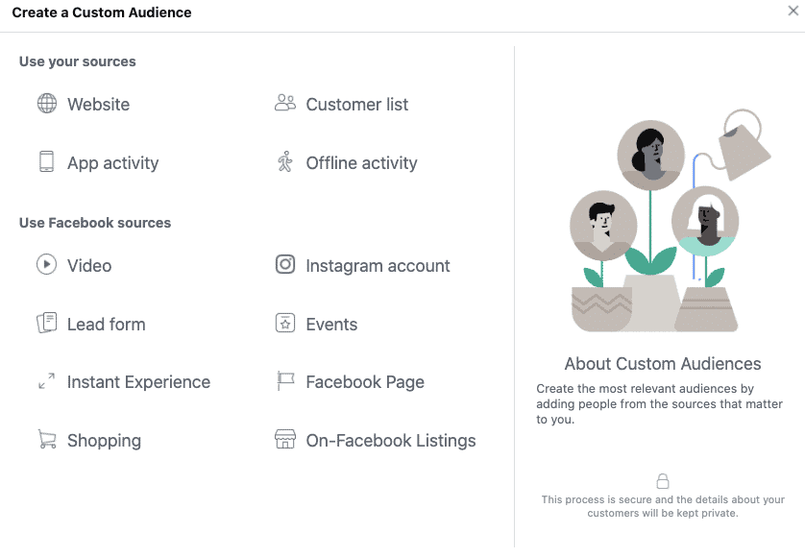Click the star calendar Events icon
Screen dimensions: 805x557
tap(285, 324)
